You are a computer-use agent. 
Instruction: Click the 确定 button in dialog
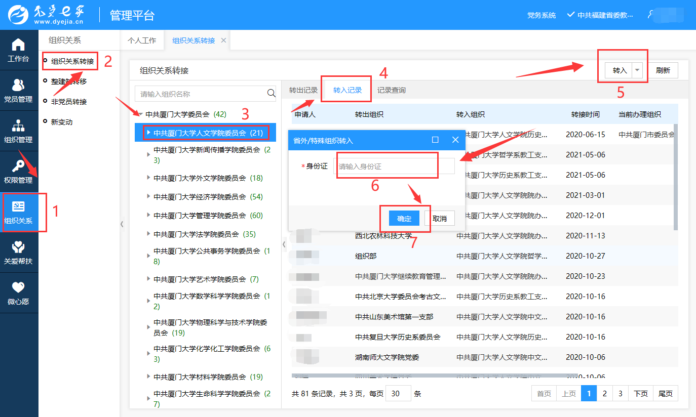coord(404,219)
